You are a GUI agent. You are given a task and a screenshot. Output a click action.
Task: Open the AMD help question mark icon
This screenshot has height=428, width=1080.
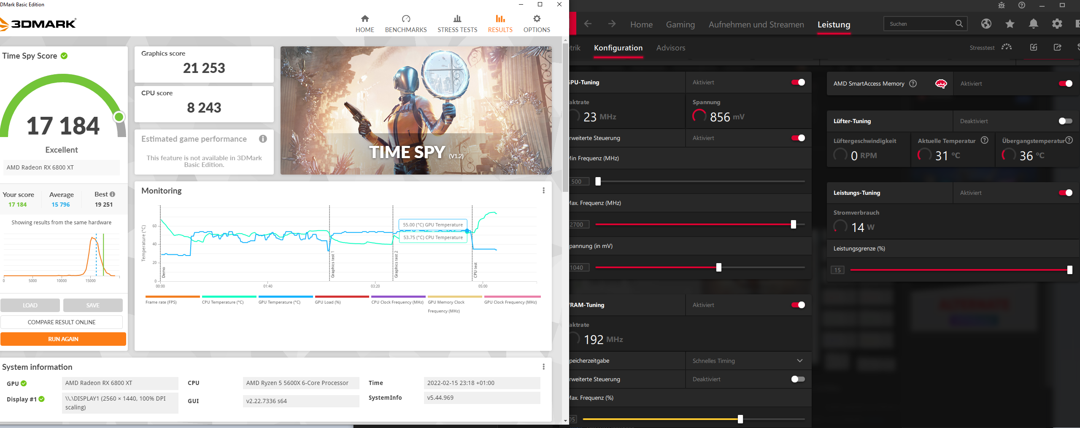click(1021, 5)
